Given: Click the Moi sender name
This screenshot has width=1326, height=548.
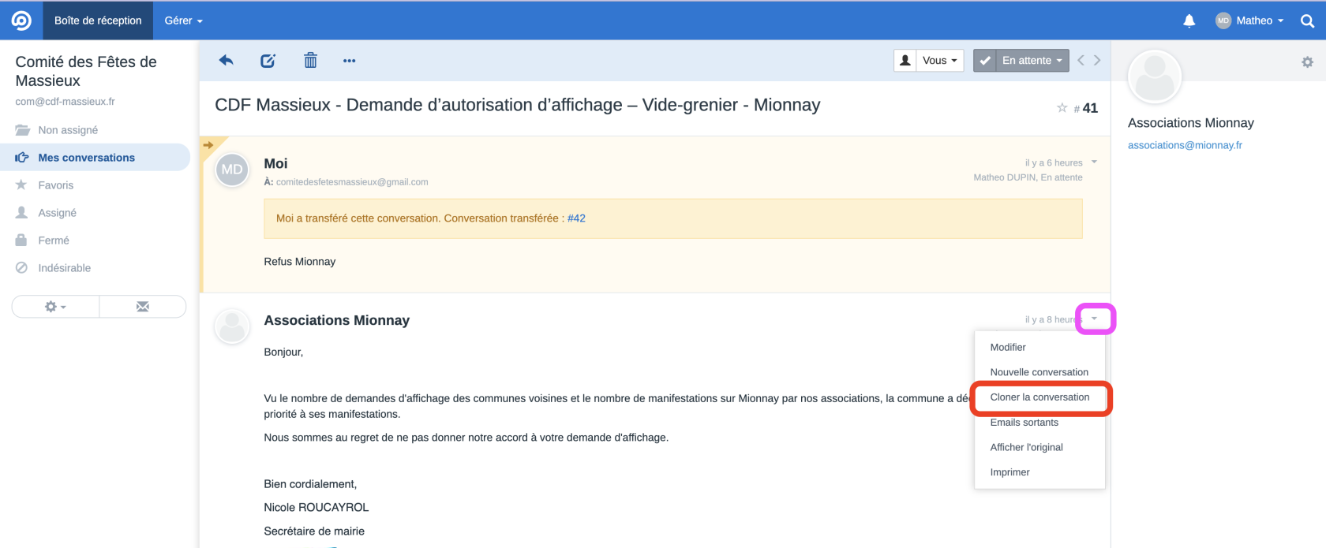Looking at the screenshot, I should pos(275,163).
